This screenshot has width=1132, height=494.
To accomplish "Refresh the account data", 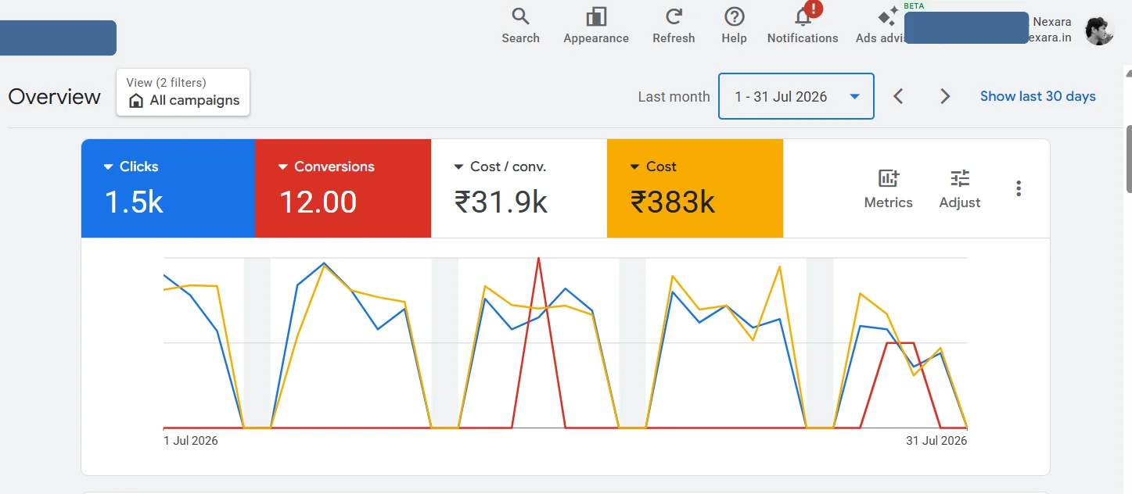I will coord(674,26).
